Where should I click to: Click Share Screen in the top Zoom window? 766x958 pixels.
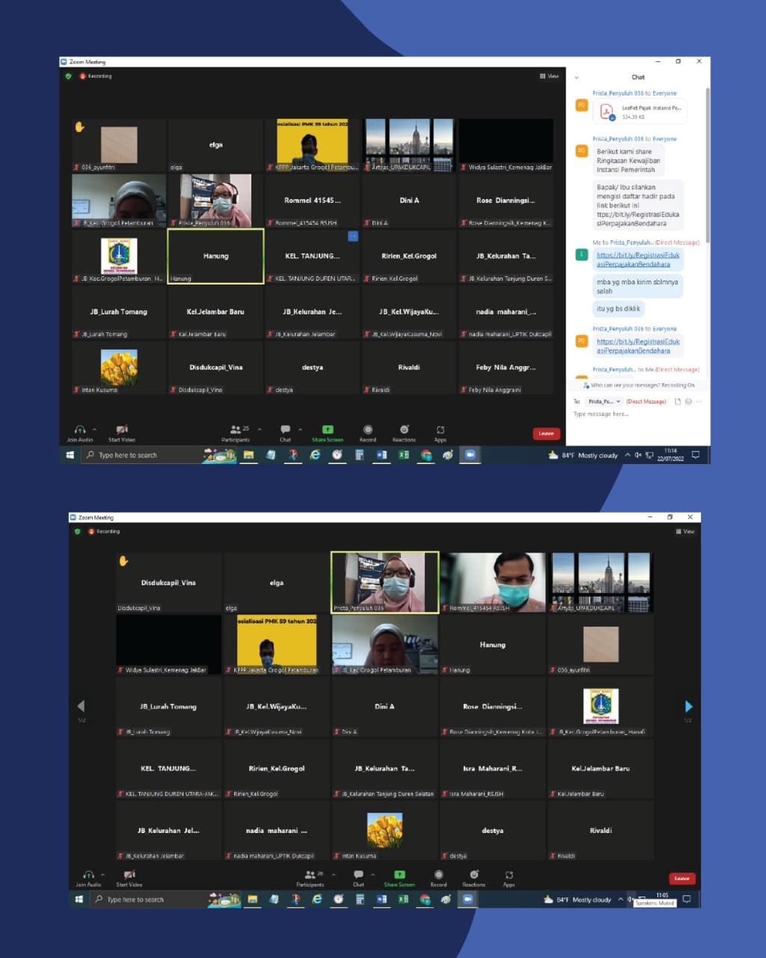point(327,433)
